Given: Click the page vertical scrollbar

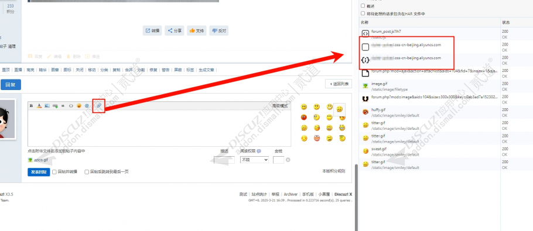Looking at the screenshot, I should click(356, 198).
